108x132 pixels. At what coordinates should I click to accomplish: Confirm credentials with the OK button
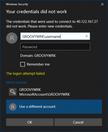pyautogui.click(x=30, y=122)
